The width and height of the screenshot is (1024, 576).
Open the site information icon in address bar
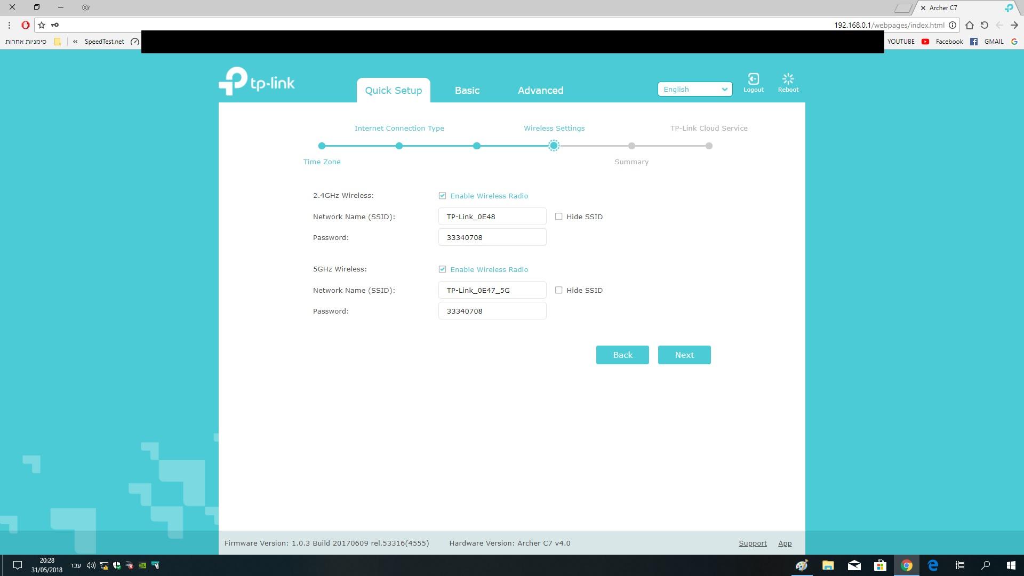[953, 25]
